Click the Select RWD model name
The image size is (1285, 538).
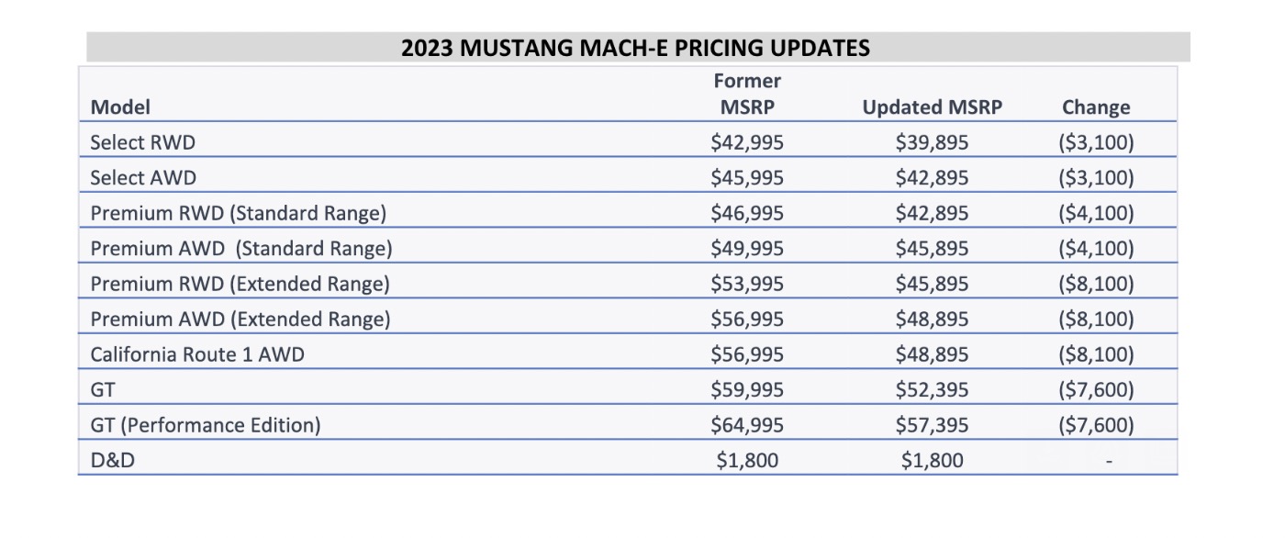point(142,142)
